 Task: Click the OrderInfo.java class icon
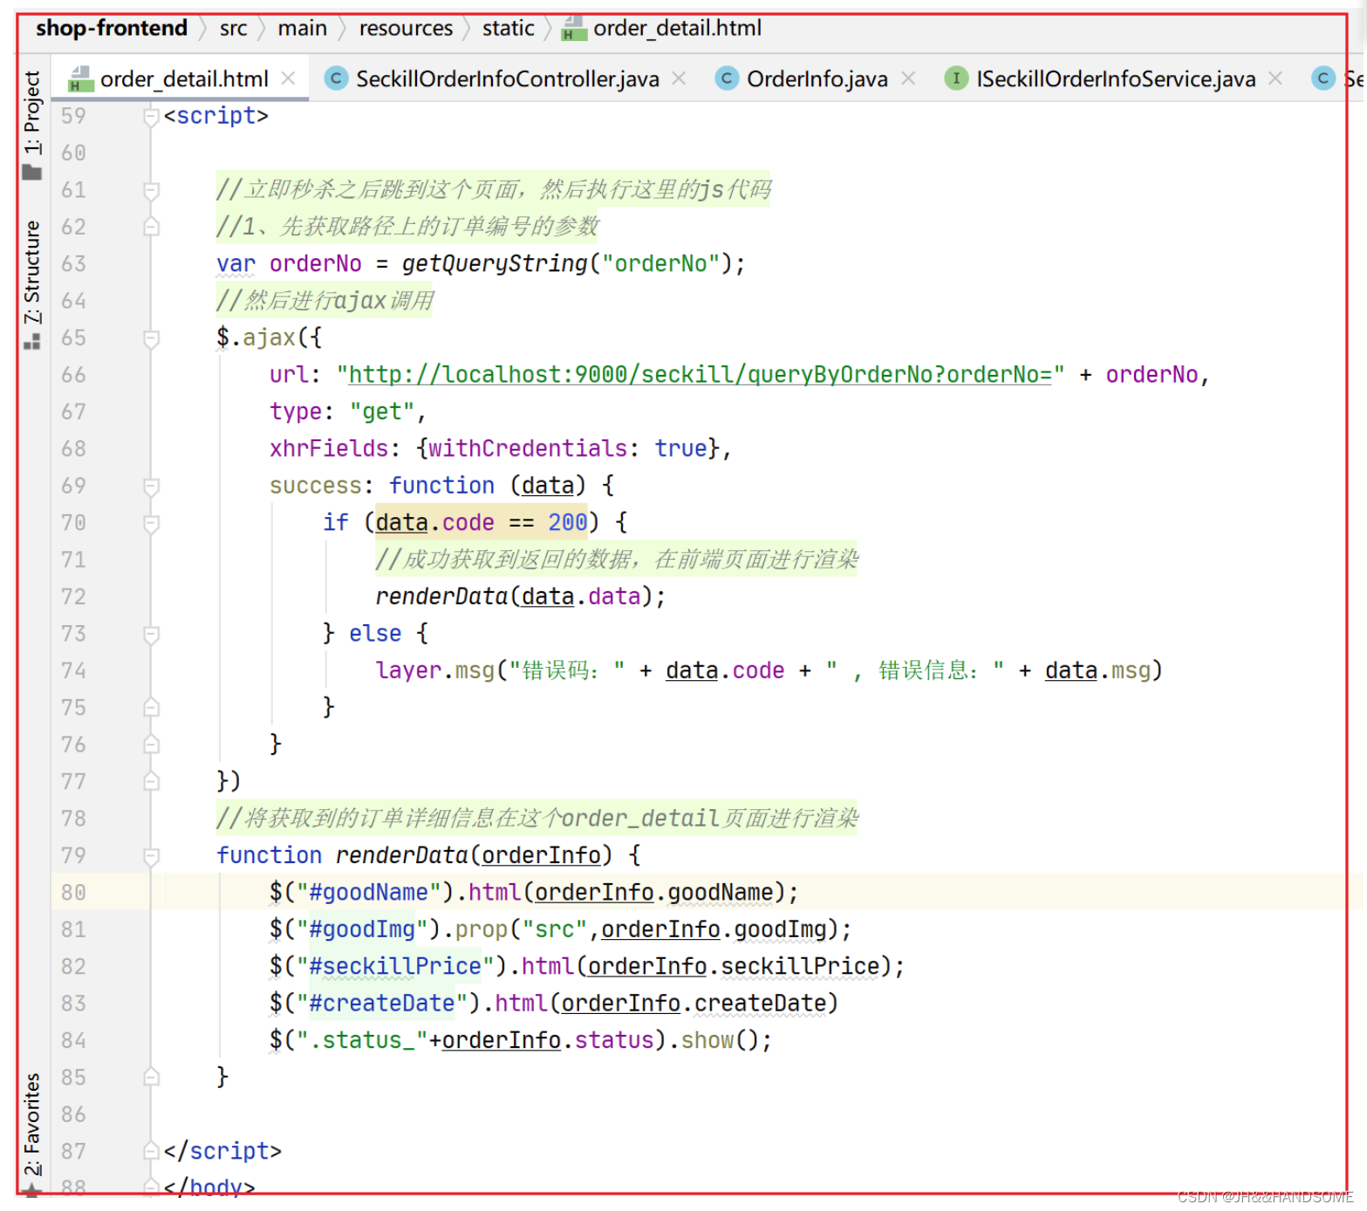(727, 78)
